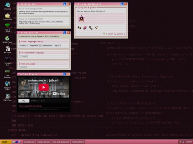Click the 4:40 PM taskbar clock
The image size is (193, 144).
pyautogui.click(x=189, y=142)
